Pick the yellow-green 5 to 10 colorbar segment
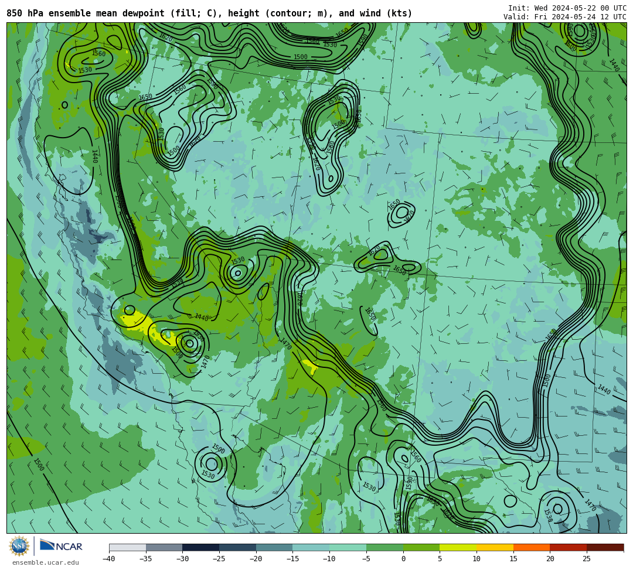The width and height of the screenshot is (633, 570). 458,547
